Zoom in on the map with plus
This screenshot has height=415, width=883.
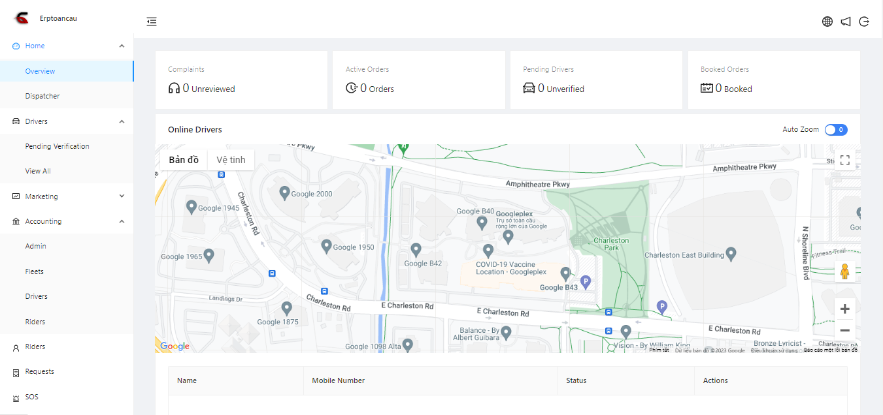click(844, 309)
